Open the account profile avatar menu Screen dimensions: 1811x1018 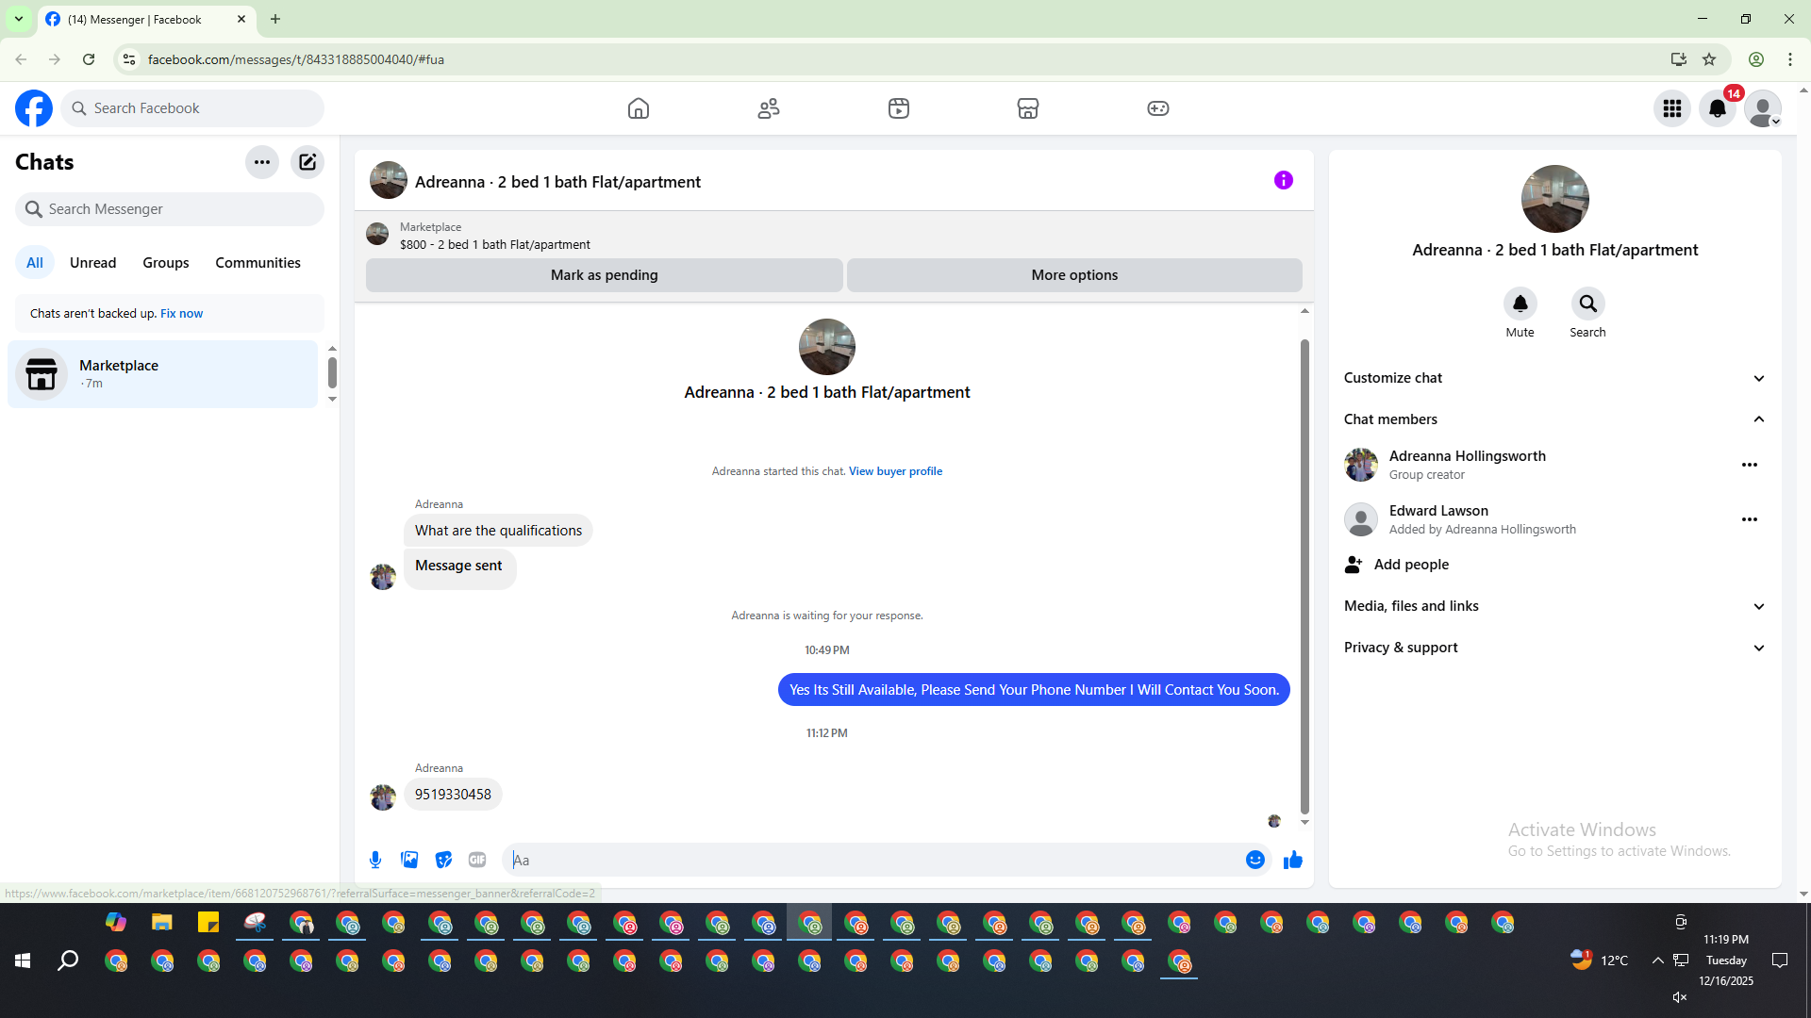pos(1763,108)
